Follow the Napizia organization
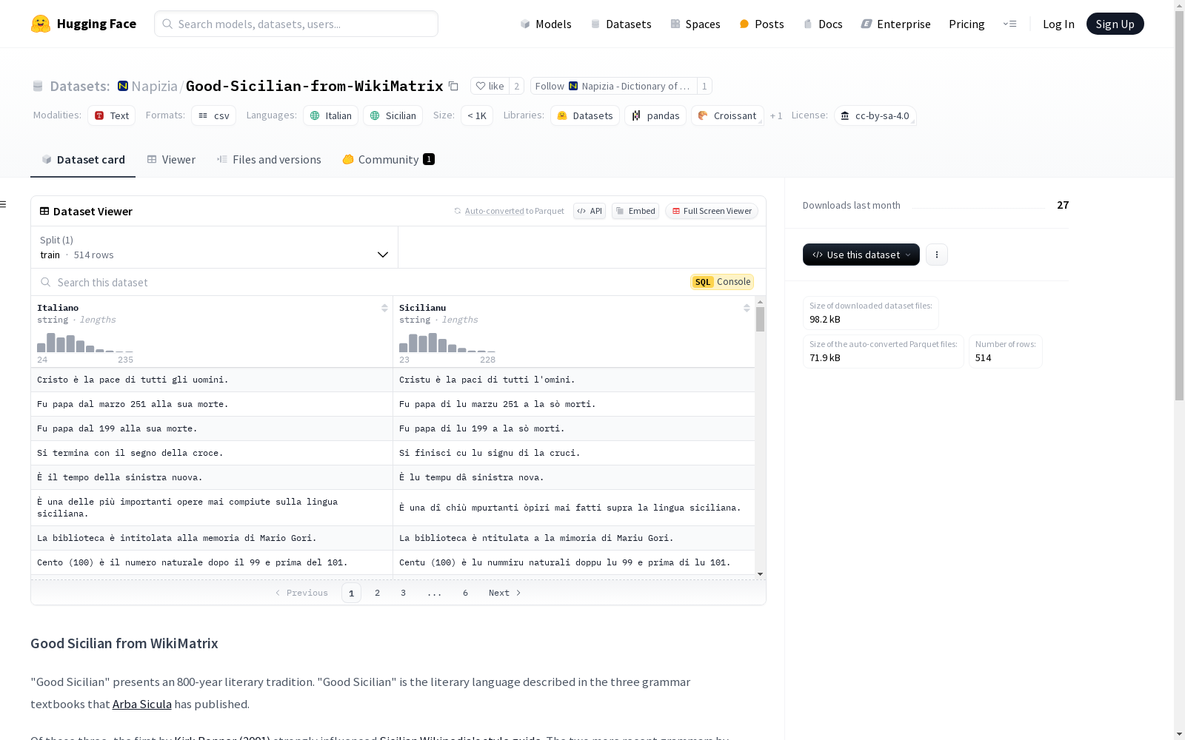1185x740 pixels. [x=612, y=86]
